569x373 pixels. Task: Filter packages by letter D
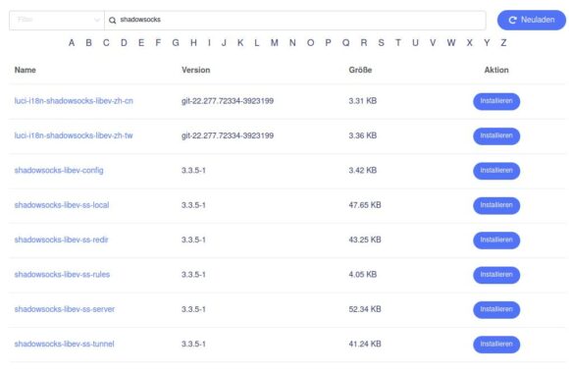pyautogui.click(x=124, y=43)
